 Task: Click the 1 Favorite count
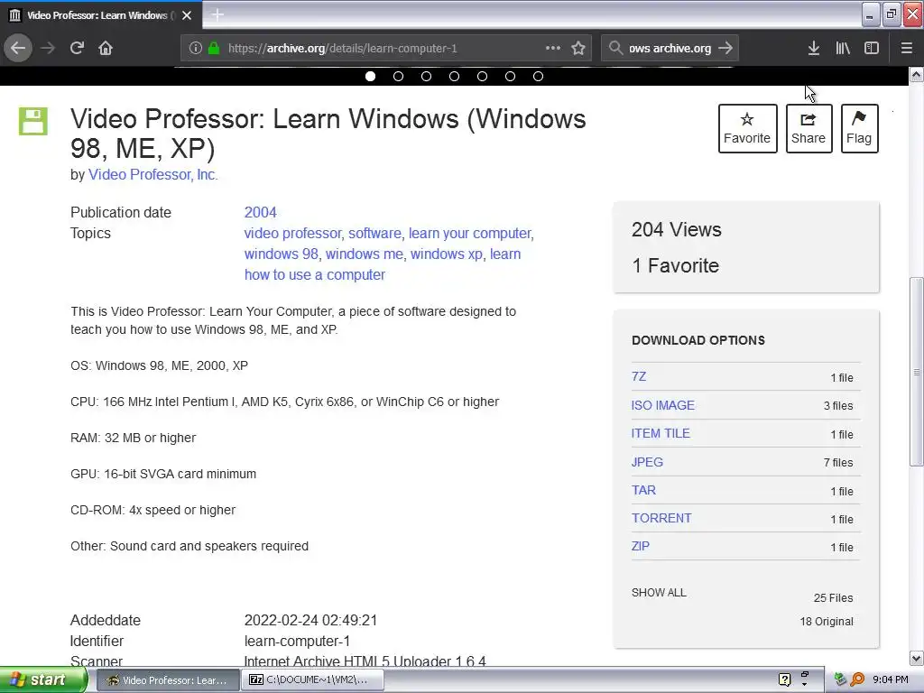[x=675, y=266]
